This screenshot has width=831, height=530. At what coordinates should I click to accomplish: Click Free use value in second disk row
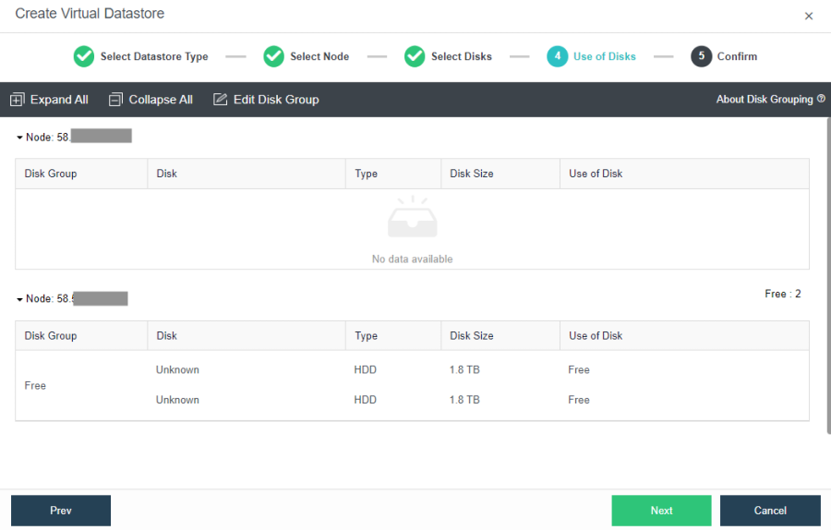579,400
